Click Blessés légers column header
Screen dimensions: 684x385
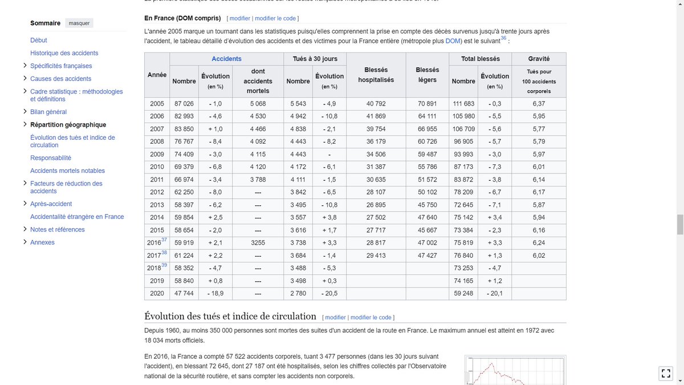427,75
